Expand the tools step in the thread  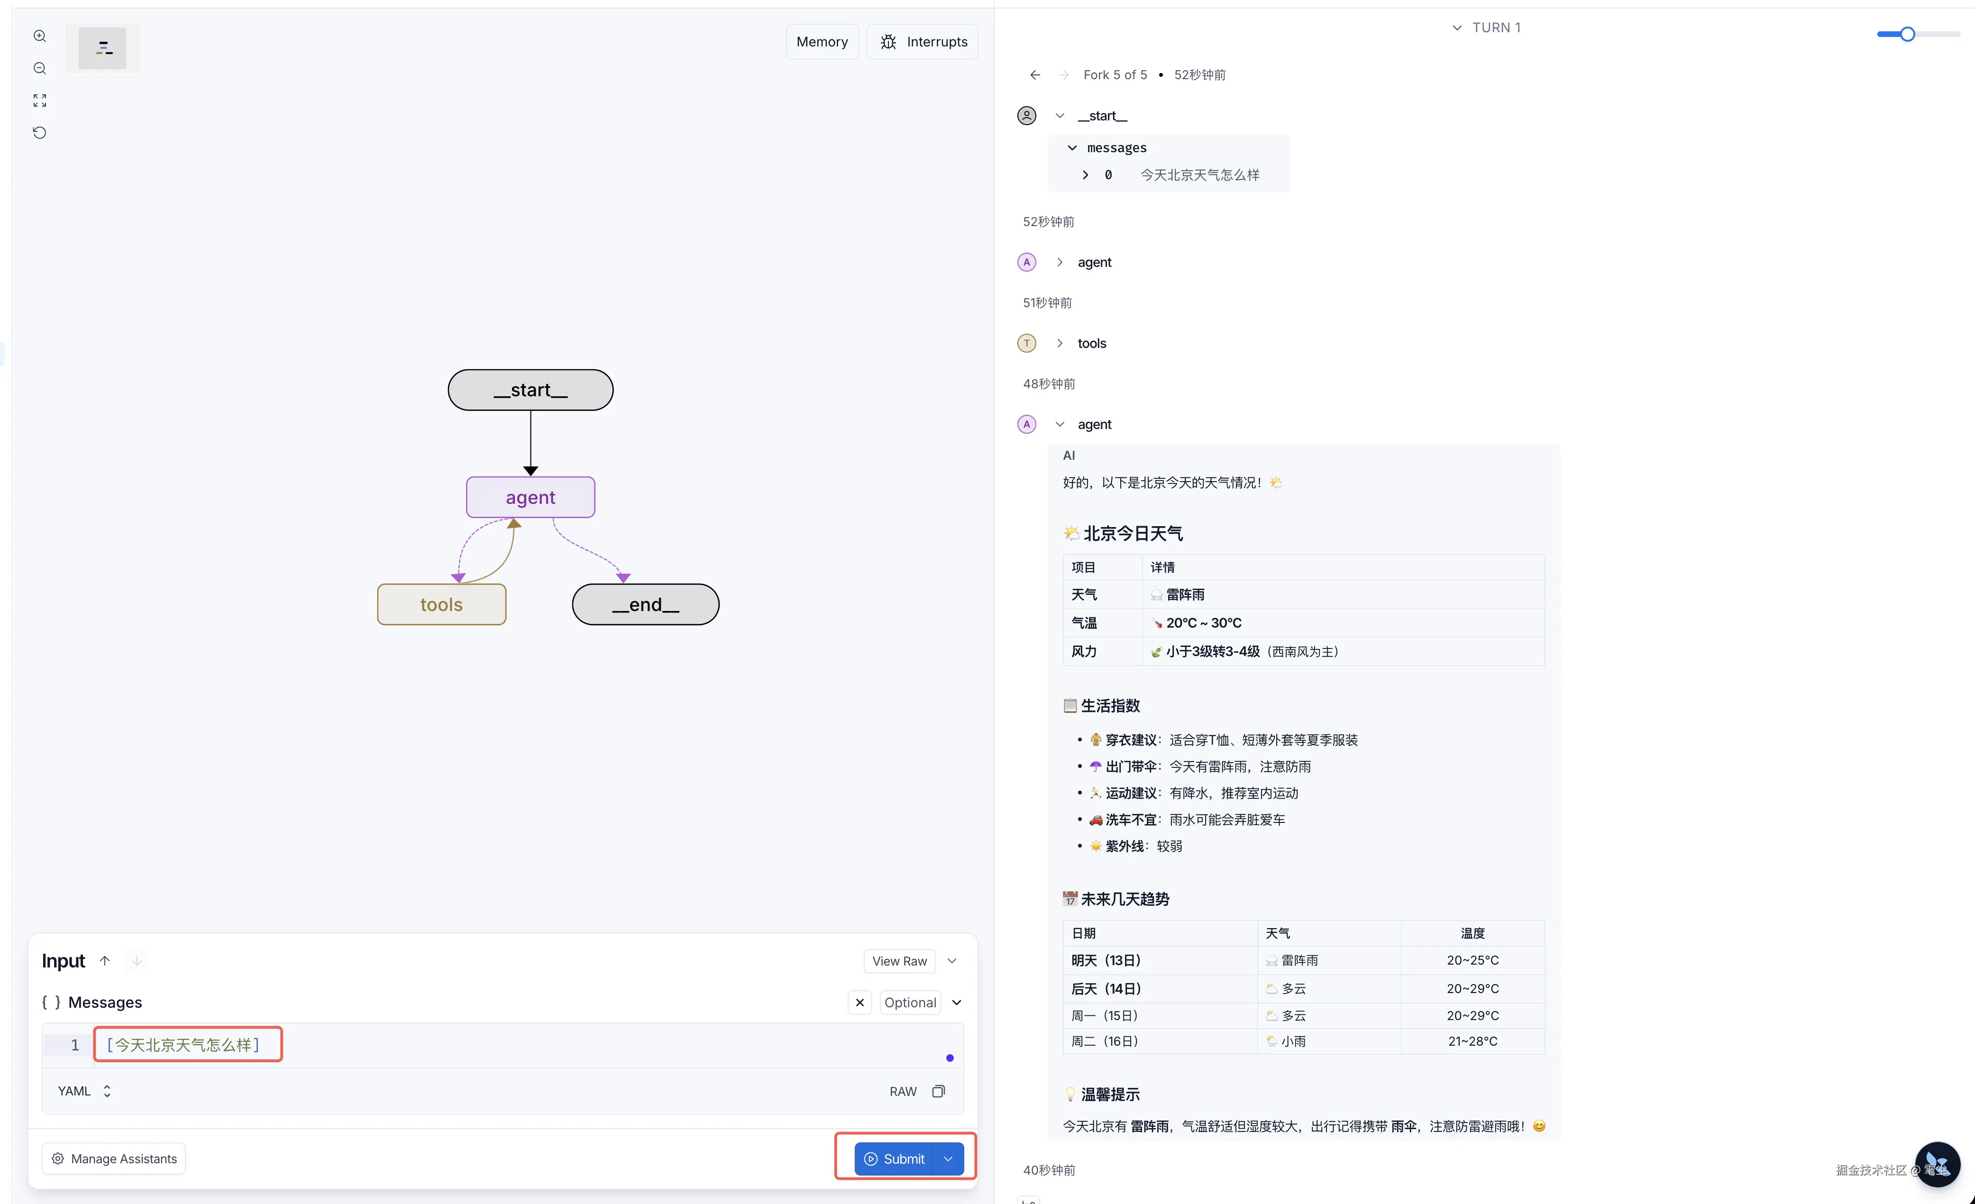pyautogui.click(x=1060, y=343)
